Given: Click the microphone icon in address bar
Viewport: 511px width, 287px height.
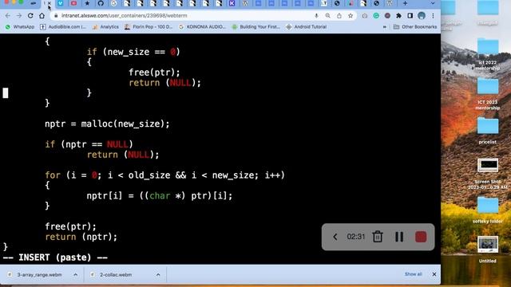Looking at the screenshot, I should tap(316, 16).
